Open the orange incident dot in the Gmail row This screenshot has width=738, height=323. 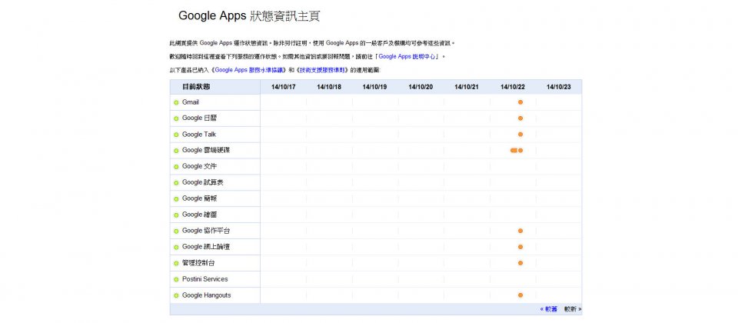(520, 102)
